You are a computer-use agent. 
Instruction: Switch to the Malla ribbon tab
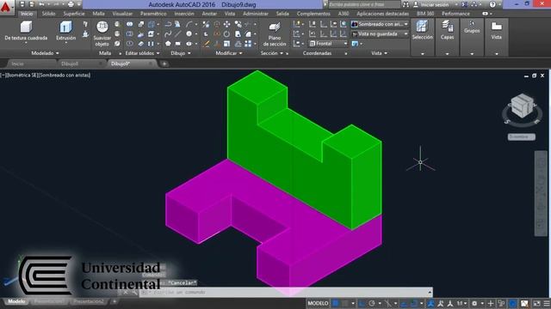click(98, 14)
